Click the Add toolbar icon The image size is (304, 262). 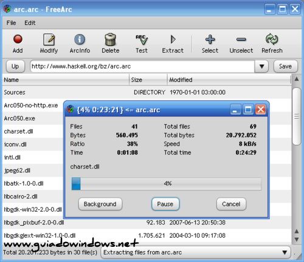[18, 39]
